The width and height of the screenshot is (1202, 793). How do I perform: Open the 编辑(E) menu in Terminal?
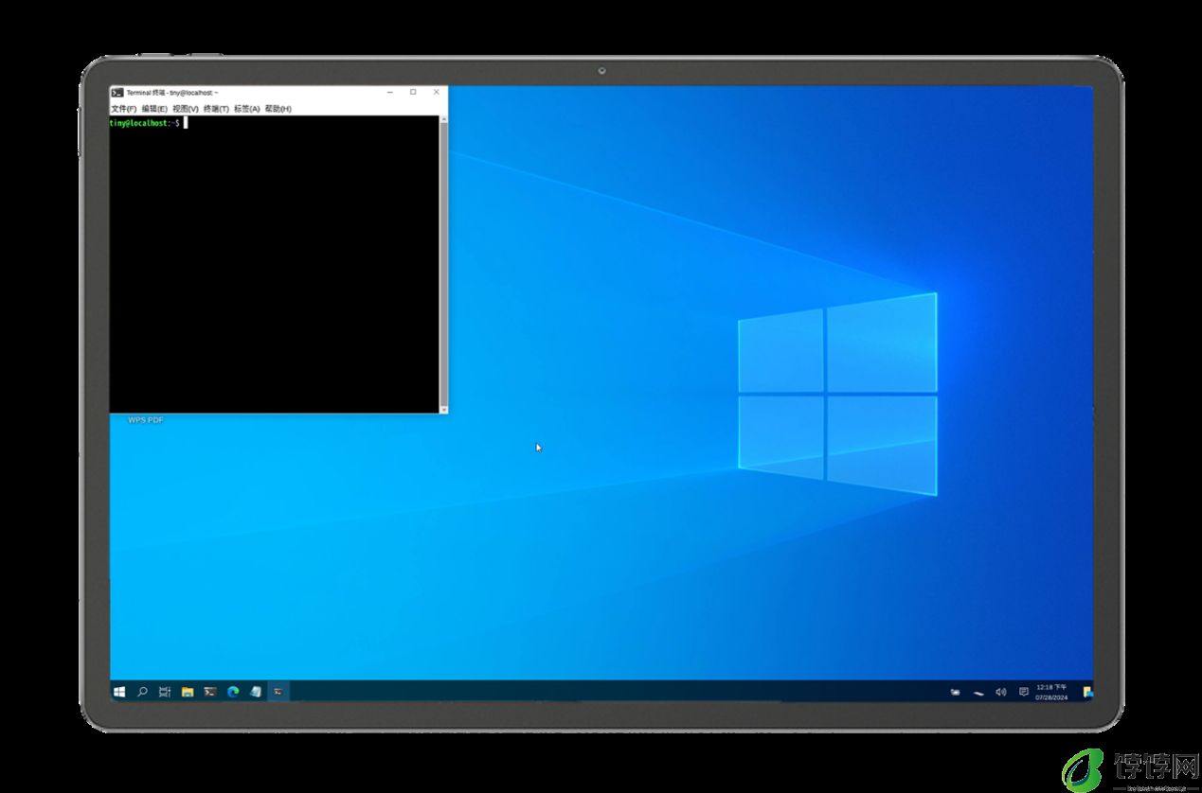click(x=154, y=109)
